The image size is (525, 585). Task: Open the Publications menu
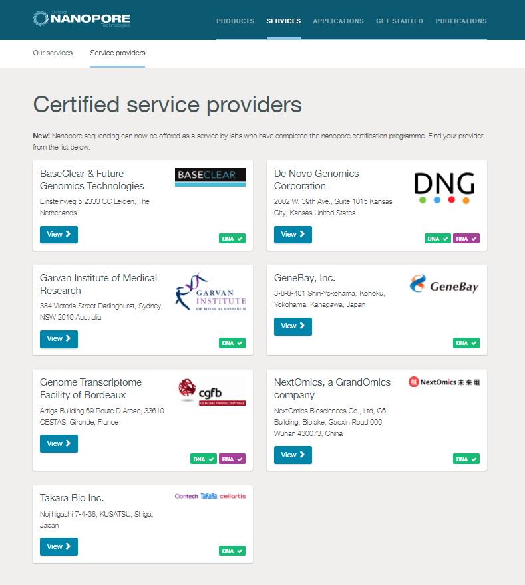point(460,21)
